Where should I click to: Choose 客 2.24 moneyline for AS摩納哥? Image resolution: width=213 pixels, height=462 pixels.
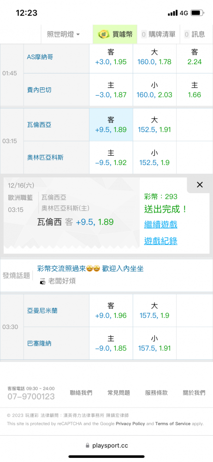pos(195,57)
